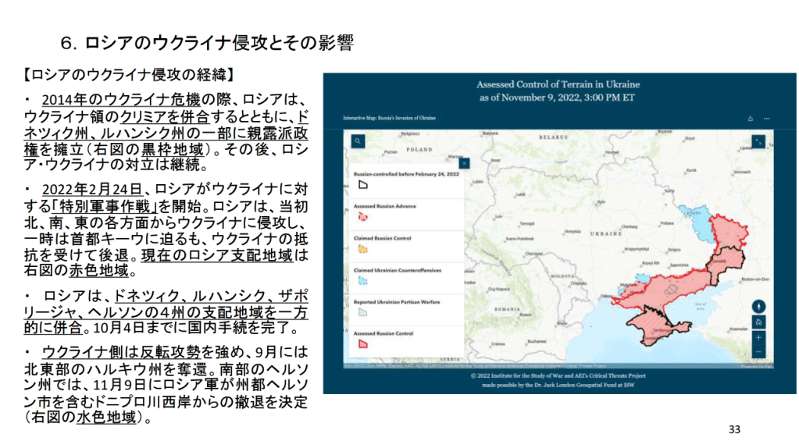This screenshot has height=448, width=799.
Task: Zoom in on the map
Action: [x=759, y=337]
